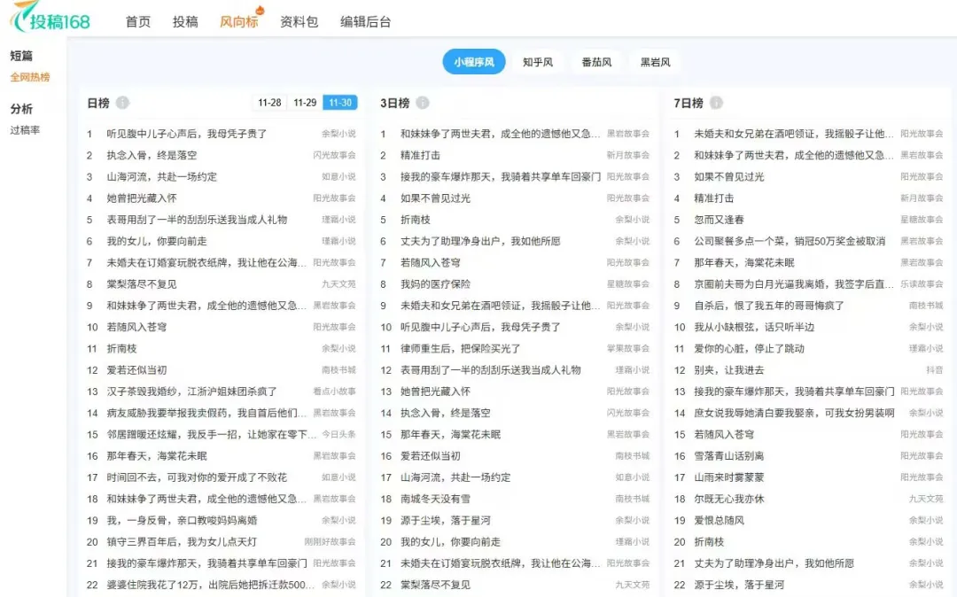Click info icon next to 3日榜
This screenshot has height=597, width=957.
(423, 103)
